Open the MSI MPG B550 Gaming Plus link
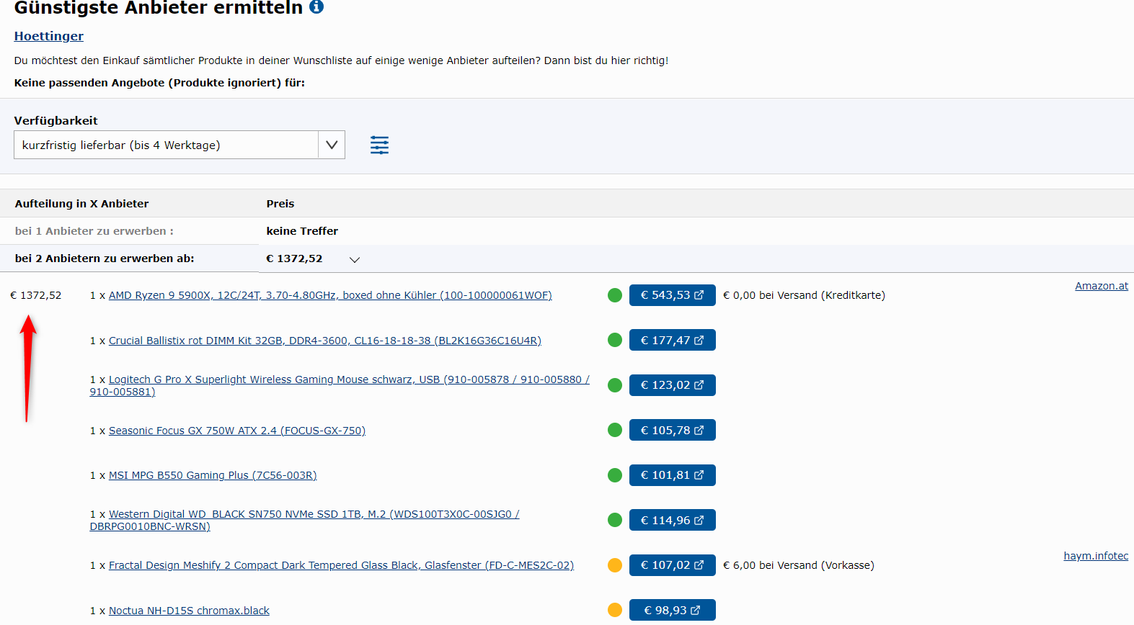Image resolution: width=1134 pixels, height=625 pixels. click(213, 475)
